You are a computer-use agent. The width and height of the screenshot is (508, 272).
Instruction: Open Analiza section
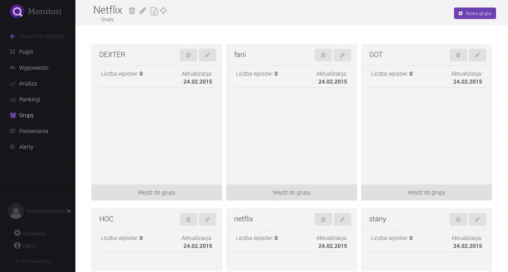(x=23, y=84)
